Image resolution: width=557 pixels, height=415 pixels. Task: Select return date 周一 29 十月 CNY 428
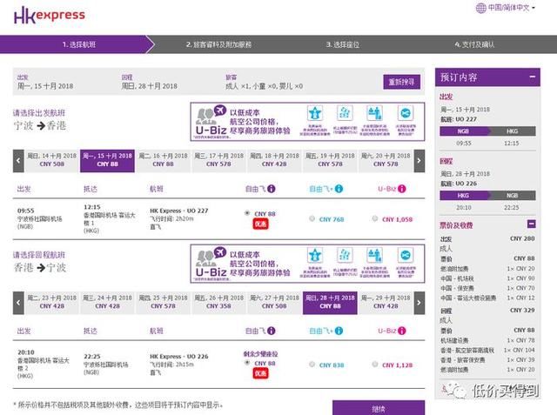coord(386,302)
